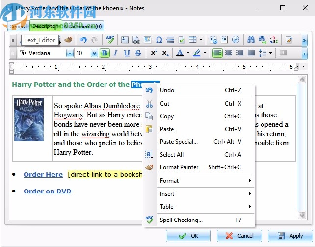The image size is (315, 247).
Task: Apply highlight color with the marker icon
Action: point(196,53)
